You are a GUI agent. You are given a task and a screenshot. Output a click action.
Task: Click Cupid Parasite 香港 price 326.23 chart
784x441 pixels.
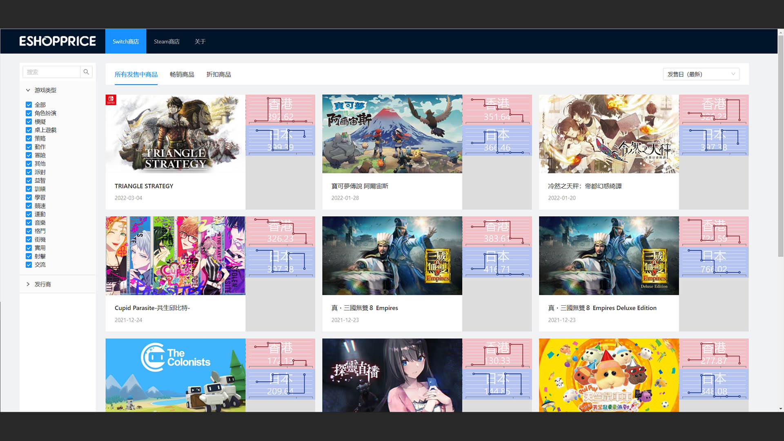point(281,232)
